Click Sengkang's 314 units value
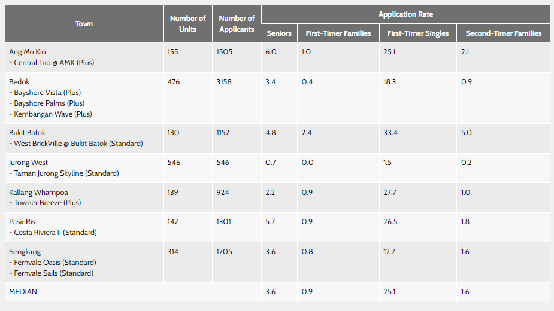The image size is (554, 311). [174, 252]
